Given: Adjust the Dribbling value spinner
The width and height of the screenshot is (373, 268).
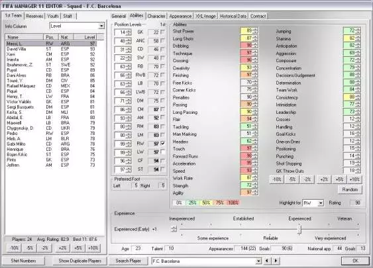Looking at the screenshot, I should click(255, 46).
